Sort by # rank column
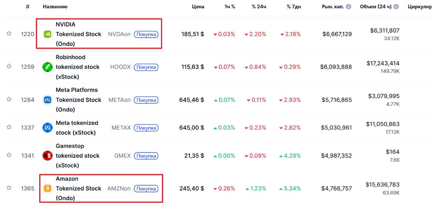This screenshot has height=203, width=444. 28,7
